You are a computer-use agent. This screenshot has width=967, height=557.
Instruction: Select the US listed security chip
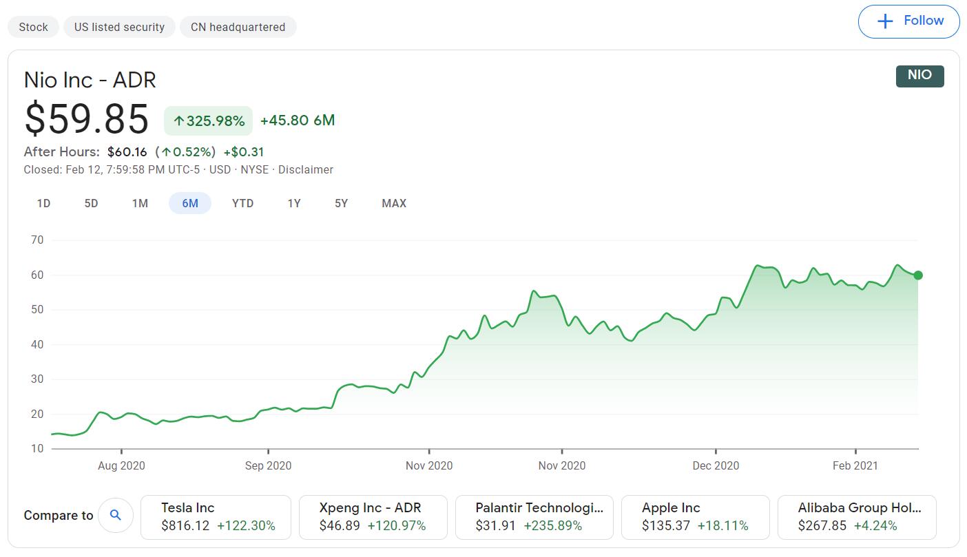(118, 26)
